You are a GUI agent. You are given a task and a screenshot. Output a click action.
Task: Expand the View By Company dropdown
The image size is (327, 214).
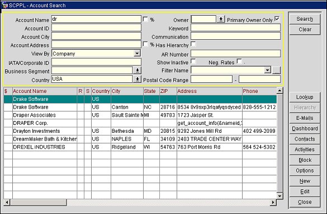tap(137, 53)
